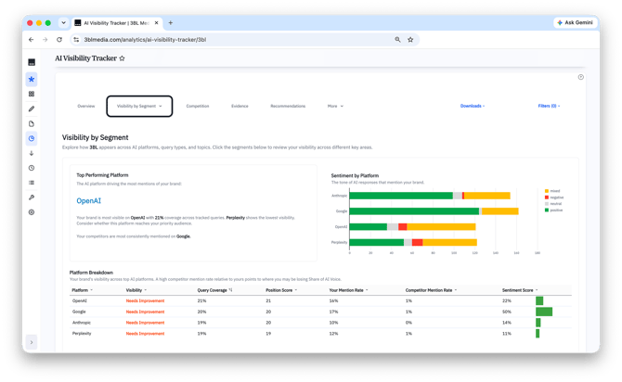Open the key icon in the sidebar

click(x=32, y=197)
